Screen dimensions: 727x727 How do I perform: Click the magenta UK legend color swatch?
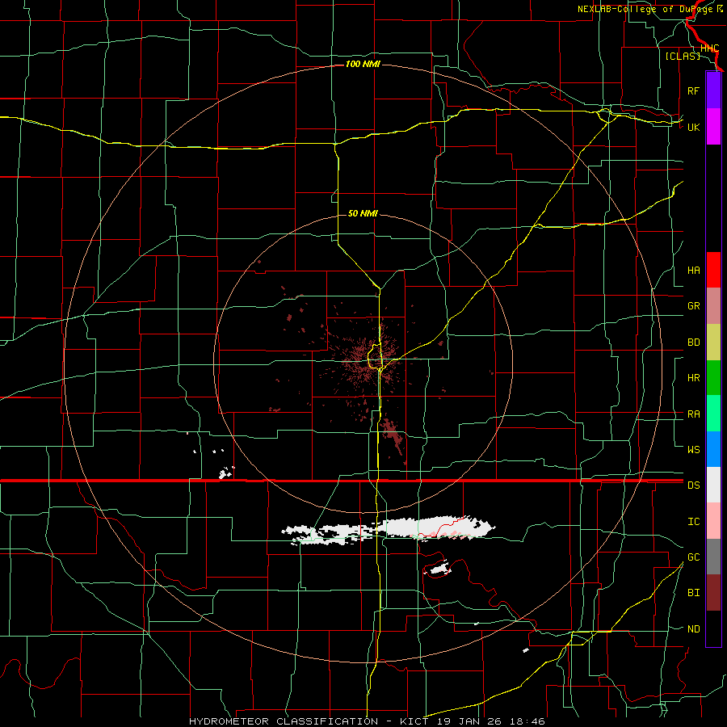(x=713, y=127)
